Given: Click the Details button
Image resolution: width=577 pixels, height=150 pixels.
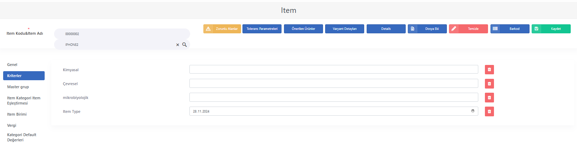Looking at the screenshot, I should 386,29.
